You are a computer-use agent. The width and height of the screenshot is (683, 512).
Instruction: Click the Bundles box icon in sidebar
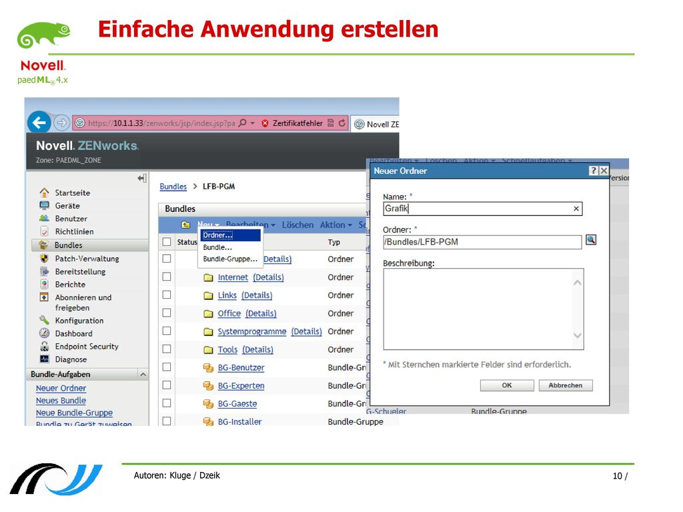tap(43, 245)
